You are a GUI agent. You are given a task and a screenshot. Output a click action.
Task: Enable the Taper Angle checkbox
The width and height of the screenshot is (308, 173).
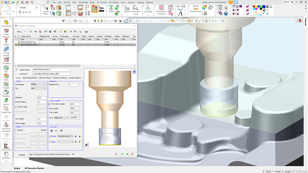click(x=17, y=107)
